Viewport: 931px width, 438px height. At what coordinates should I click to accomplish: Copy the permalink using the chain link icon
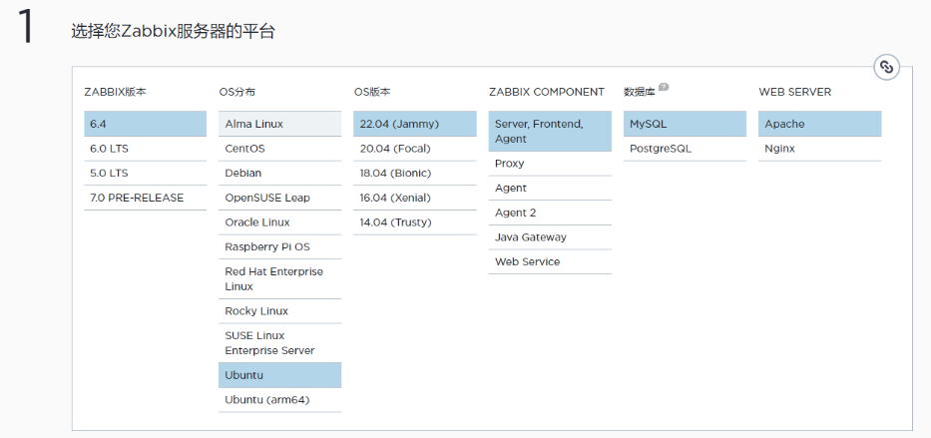[886, 67]
